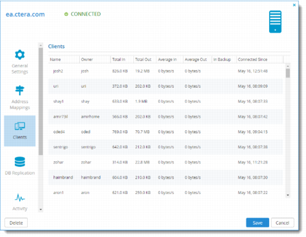
Task: Click the owner cell 'amirhome'
Action: pyautogui.click(x=90, y=117)
